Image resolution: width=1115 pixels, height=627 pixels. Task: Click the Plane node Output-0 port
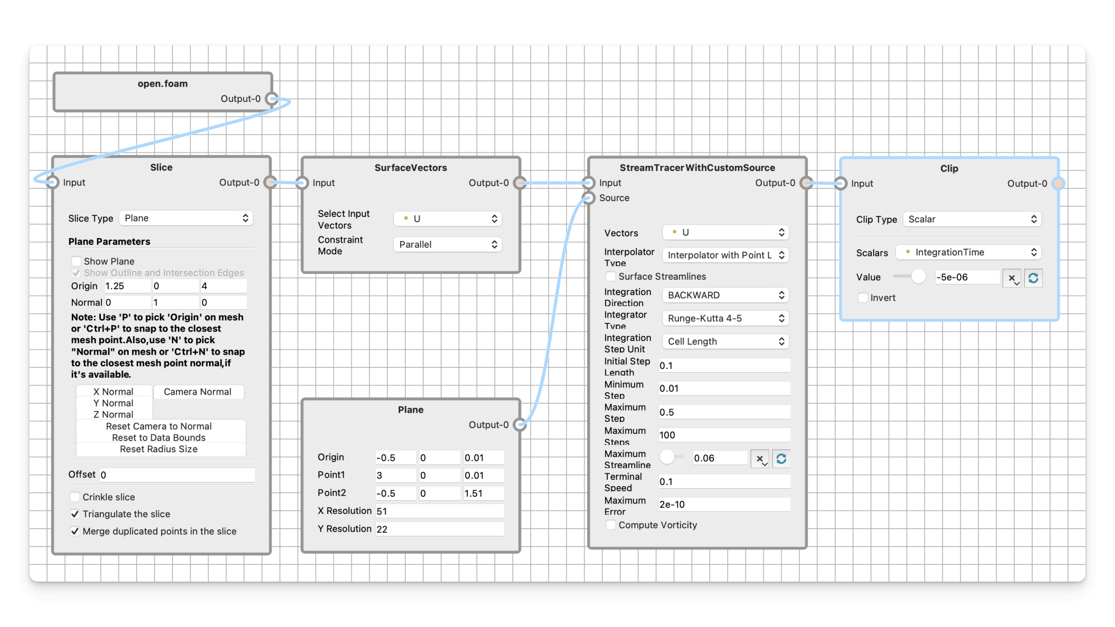tap(520, 425)
